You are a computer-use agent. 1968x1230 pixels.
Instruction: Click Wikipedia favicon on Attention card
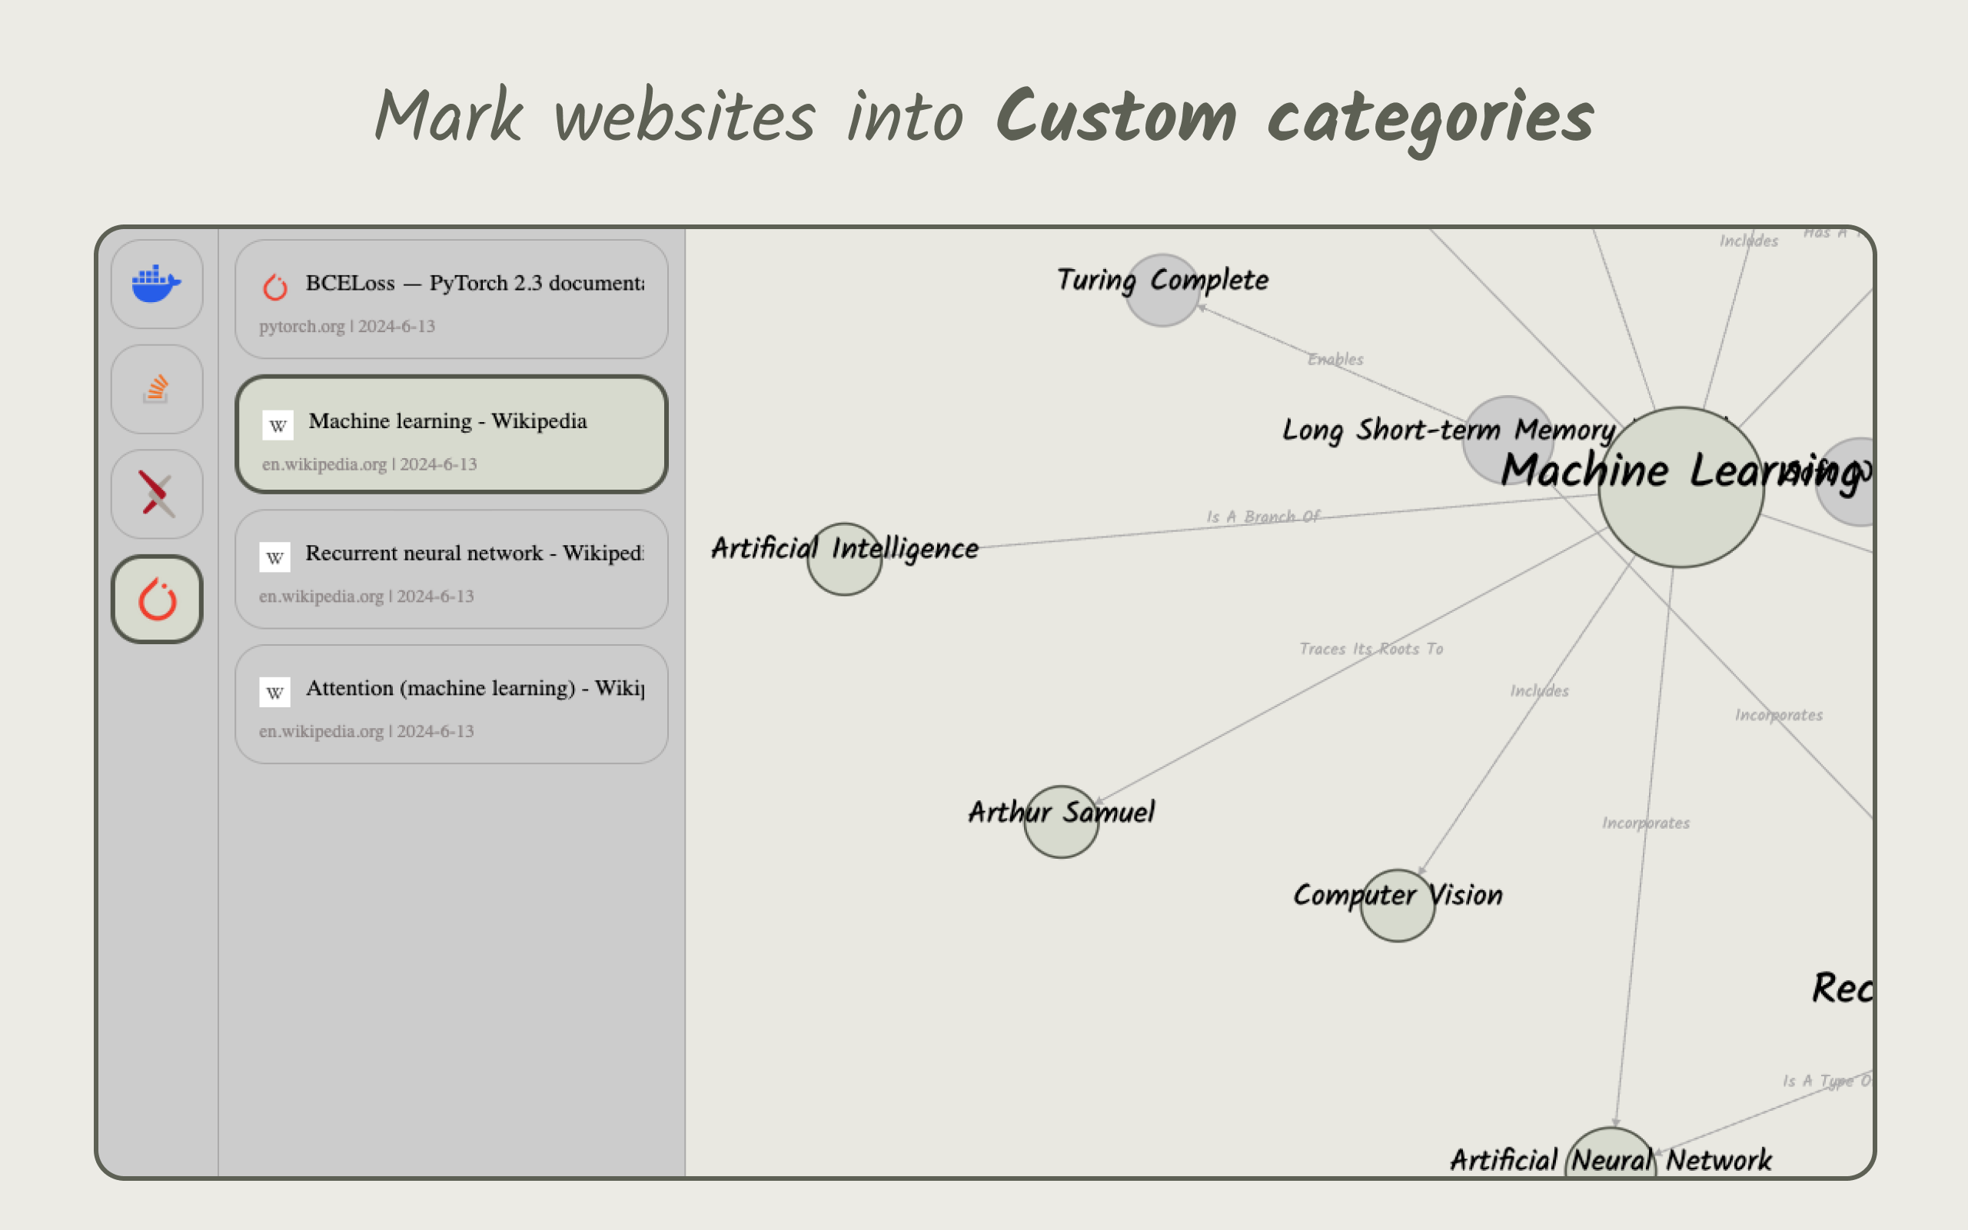[x=274, y=693]
